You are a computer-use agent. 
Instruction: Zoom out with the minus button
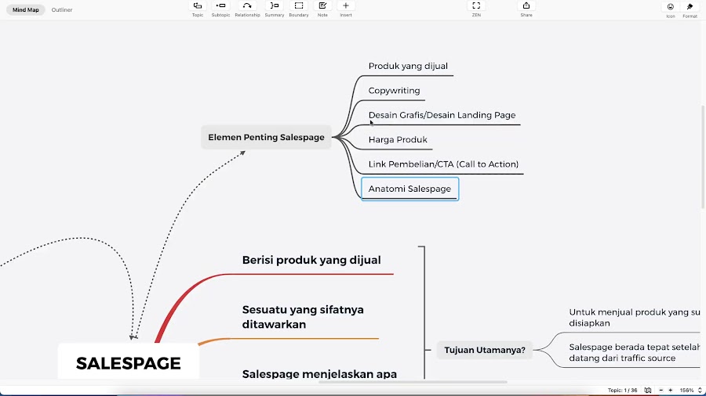[x=661, y=391]
